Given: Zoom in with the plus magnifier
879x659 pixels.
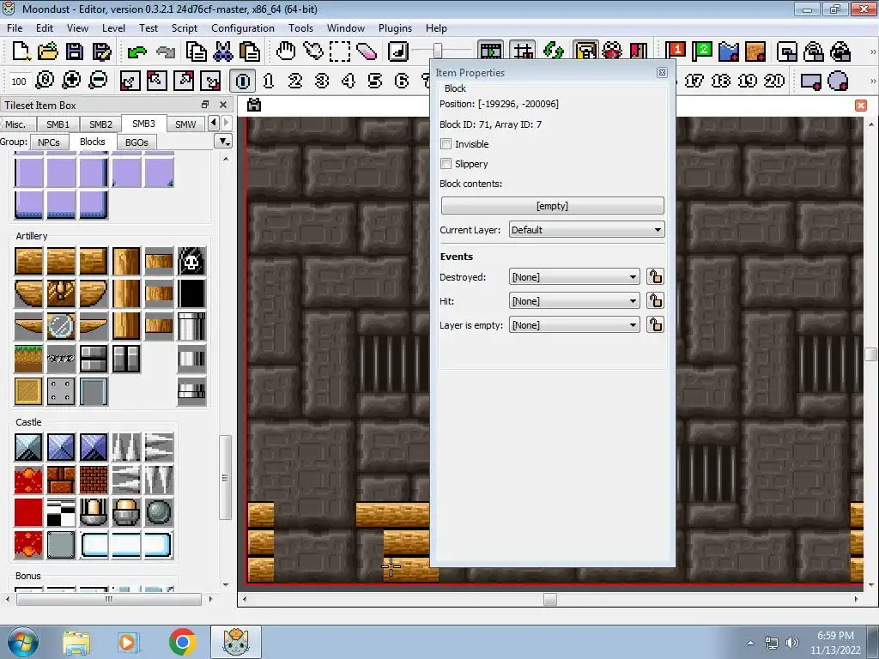Looking at the screenshot, I should (x=71, y=81).
